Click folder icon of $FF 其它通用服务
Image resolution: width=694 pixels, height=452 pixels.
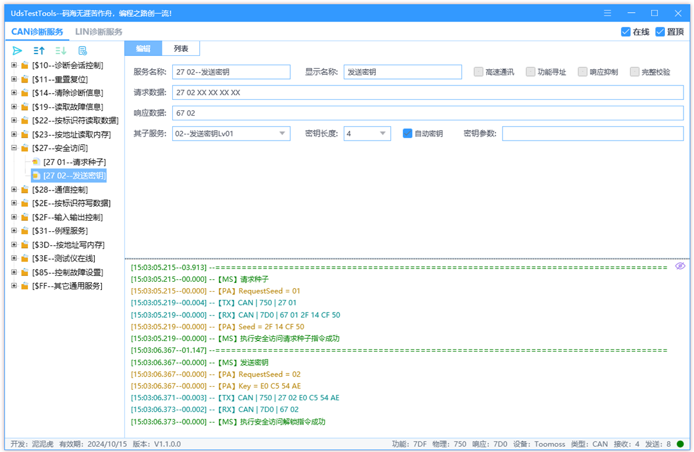pos(25,286)
